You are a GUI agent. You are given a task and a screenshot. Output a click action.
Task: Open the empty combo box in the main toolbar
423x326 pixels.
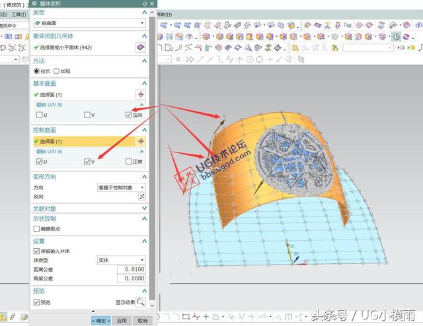click(x=367, y=48)
